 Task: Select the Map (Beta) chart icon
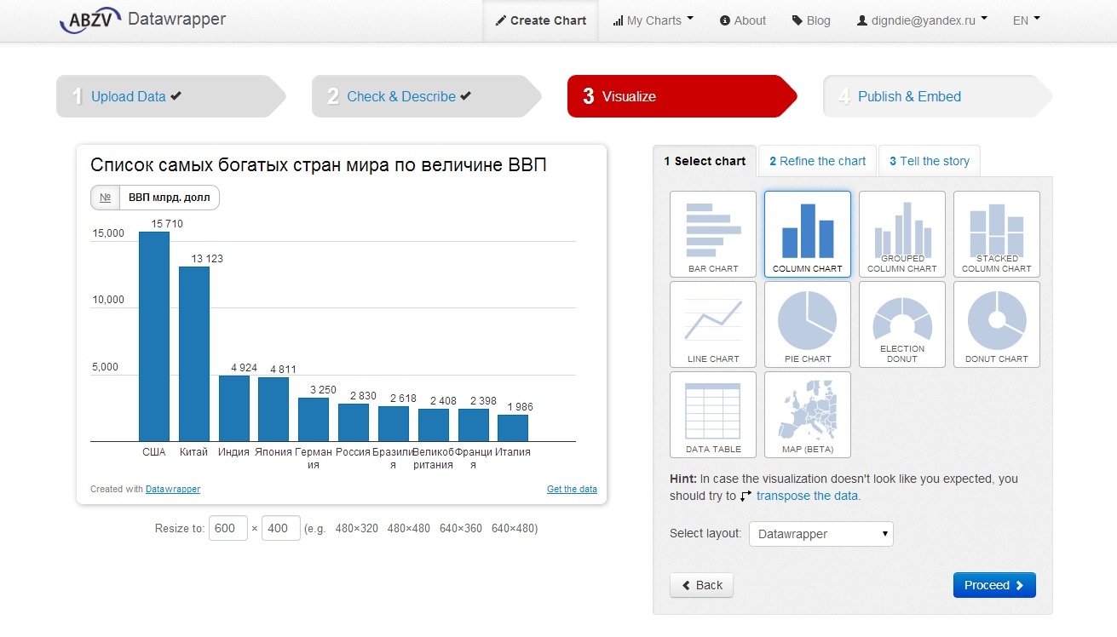point(807,415)
